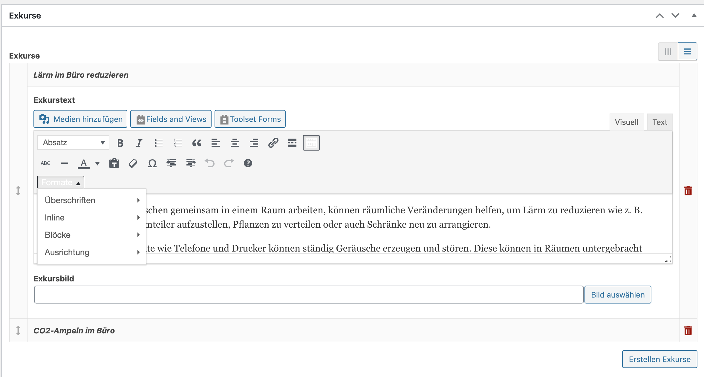Expand the Überschriften submenu
Image resolution: width=704 pixels, height=377 pixels.
[x=92, y=200]
